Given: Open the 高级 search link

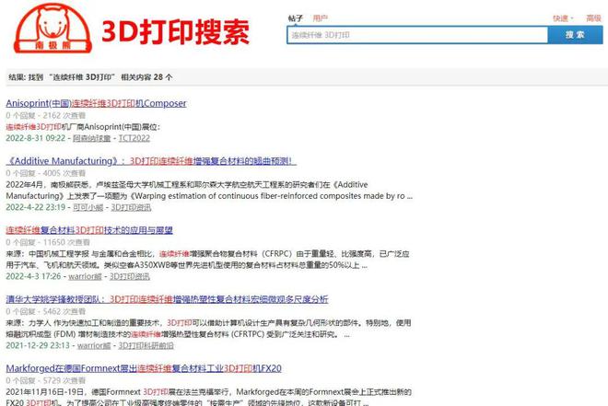Looking at the screenshot, I should point(593,18).
